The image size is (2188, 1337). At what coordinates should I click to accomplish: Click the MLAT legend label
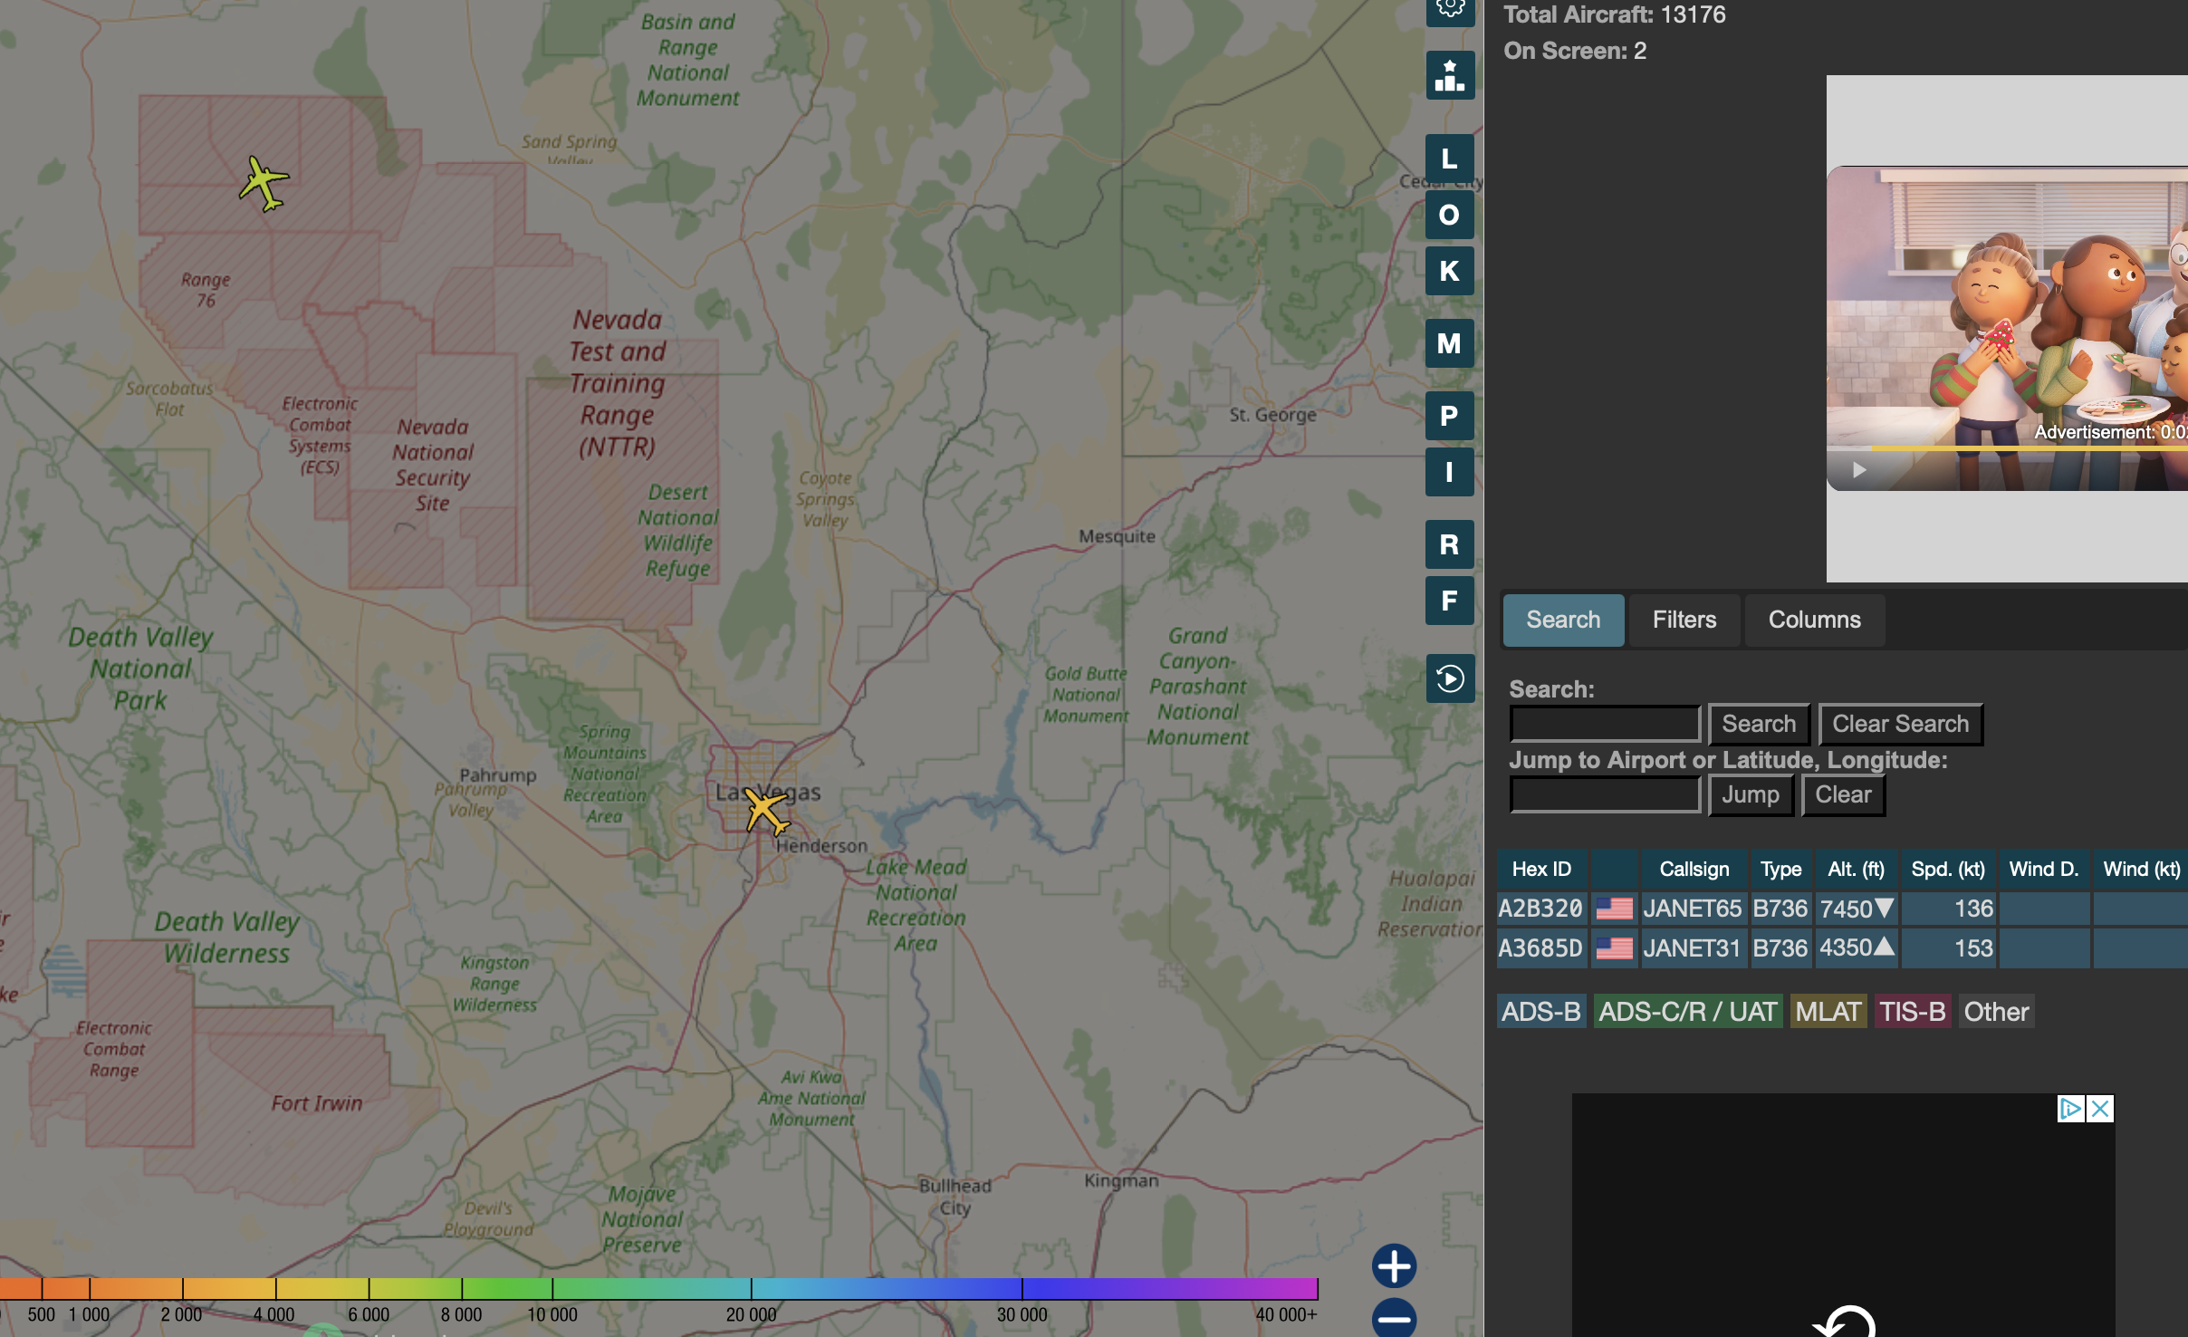point(1828,1011)
